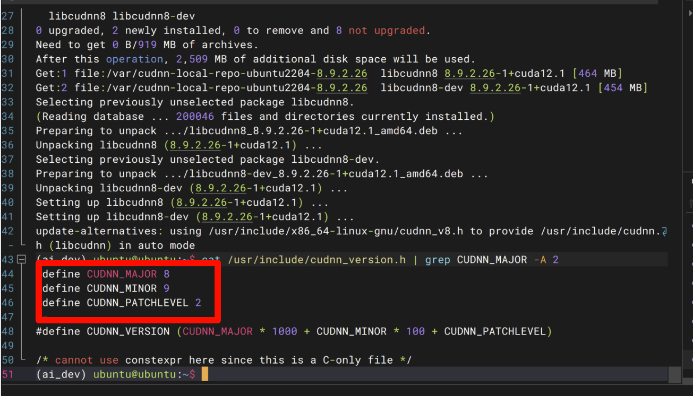Click the '[454 MB]' size value
This screenshot has height=396, width=693.
click(622, 88)
